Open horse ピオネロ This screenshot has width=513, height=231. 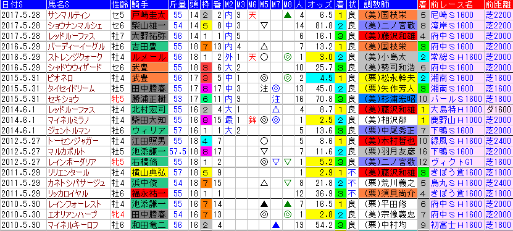[60, 78]
